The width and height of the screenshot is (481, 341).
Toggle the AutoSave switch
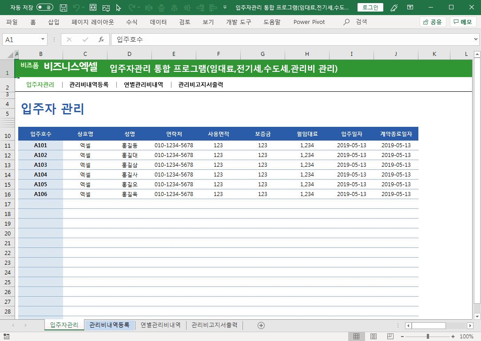pyautogui.click(x=44, y=8)
